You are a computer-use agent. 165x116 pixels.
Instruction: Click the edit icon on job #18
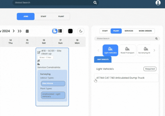click(x=39, y=52)
